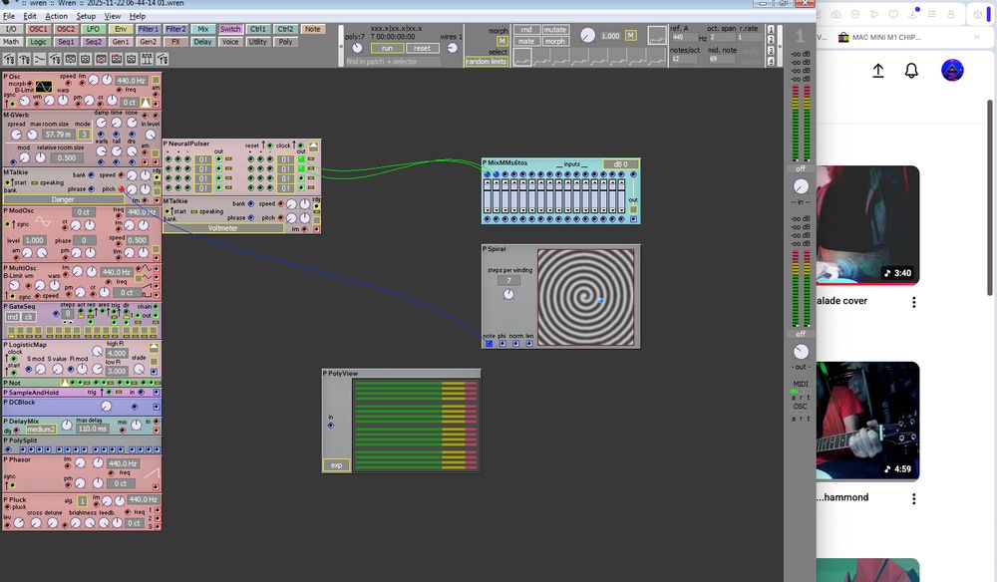Click the ref. A frequency field

click(x=683, y=37)
